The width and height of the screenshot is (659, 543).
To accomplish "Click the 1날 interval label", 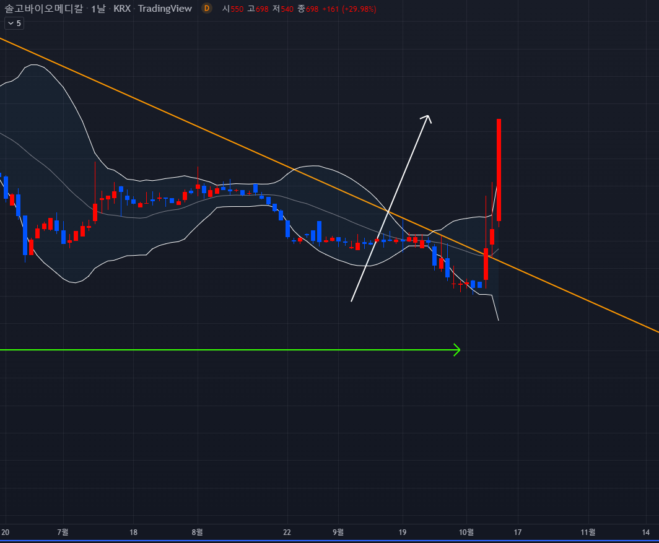I will [x=98, y=9].
